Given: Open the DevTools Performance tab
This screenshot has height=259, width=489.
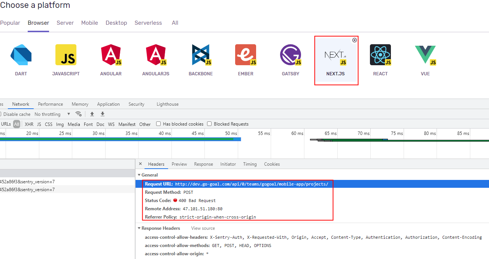Looking at the screenshot, I should point(51,104).
